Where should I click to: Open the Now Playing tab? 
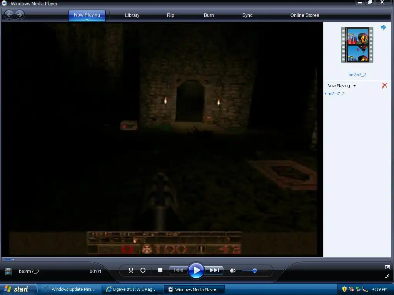(87, 15)
